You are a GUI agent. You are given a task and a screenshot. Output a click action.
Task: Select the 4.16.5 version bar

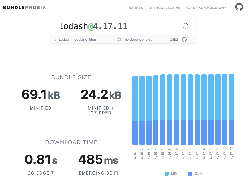(x=163, y=110)
